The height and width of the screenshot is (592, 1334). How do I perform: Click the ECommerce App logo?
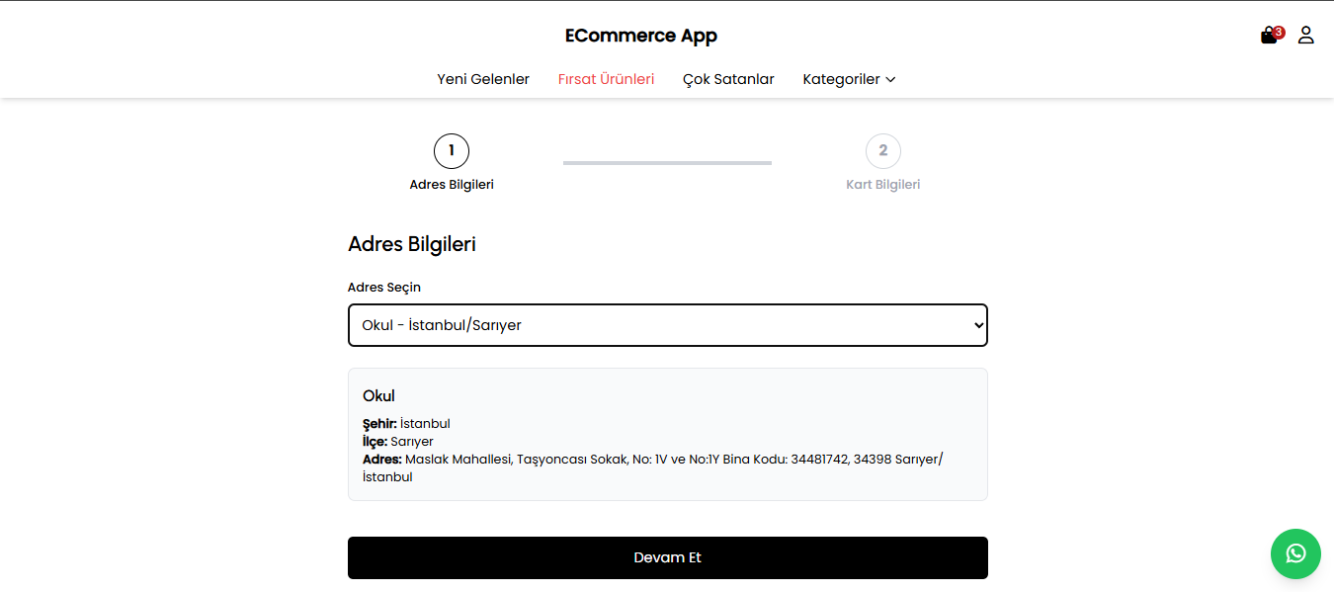click(x=640, y=35)
